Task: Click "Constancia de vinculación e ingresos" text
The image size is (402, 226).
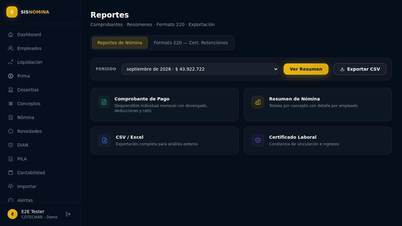Action: coord(304,144)
